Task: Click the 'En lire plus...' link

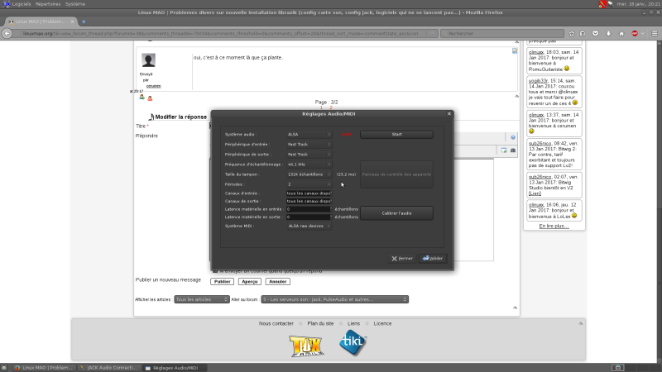Action: pyautogui.click(x=554, y=226)
